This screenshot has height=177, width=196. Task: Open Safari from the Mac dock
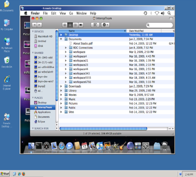pos(62,146)
